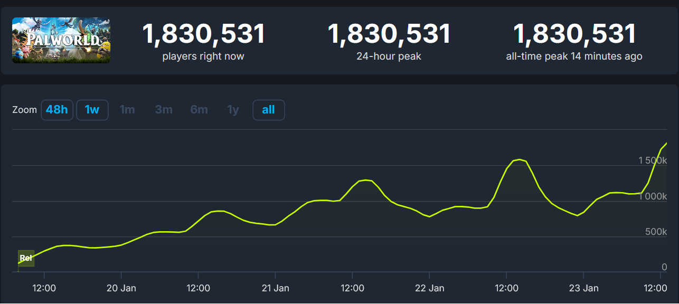
Task: Click the 'players right now' count 1,830,531
Action: 204,34
